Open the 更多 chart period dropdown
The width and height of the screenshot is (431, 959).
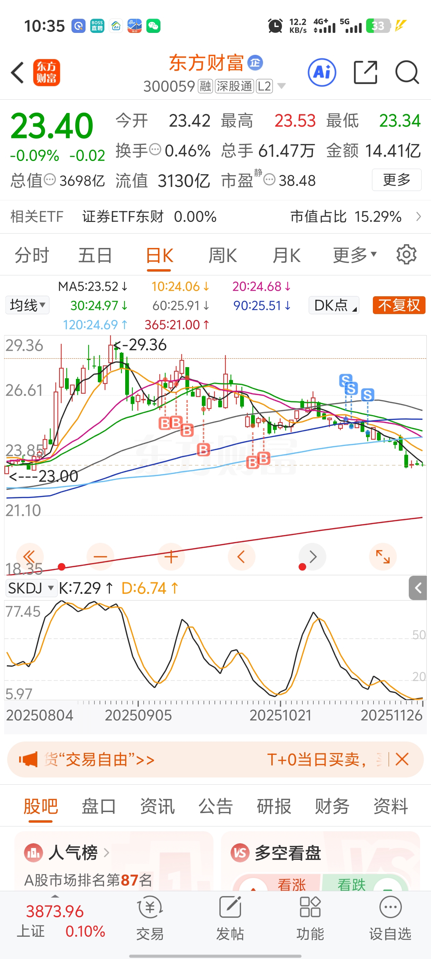(355, 256)
